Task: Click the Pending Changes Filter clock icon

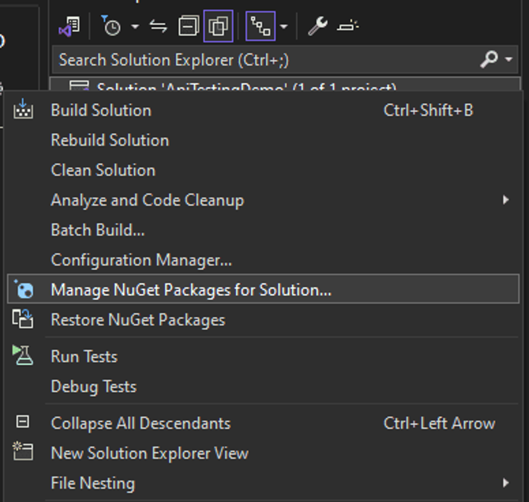Action: [x=111, y=26]
